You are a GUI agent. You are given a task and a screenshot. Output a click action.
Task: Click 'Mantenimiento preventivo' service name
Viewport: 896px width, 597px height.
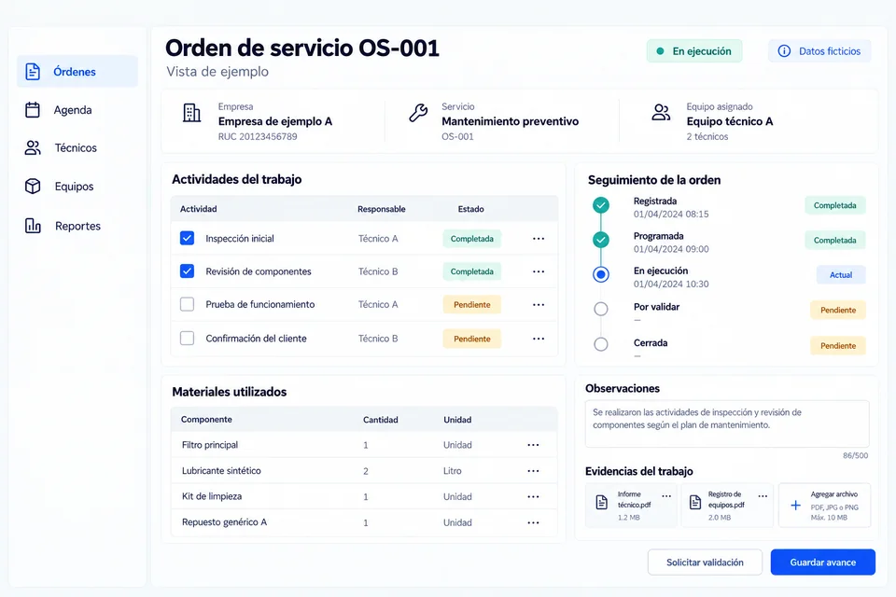tap(510, 121)
